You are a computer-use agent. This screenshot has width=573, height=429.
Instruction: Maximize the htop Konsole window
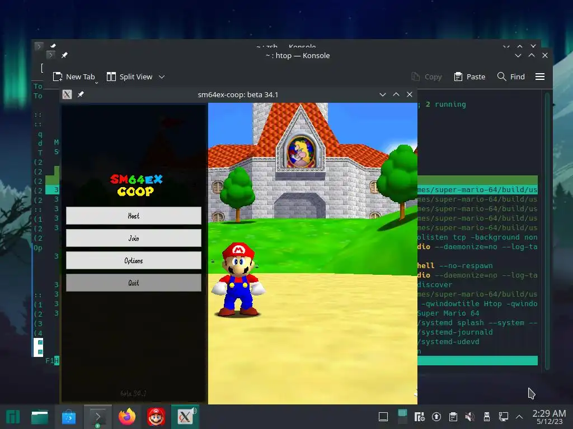(532, 55)
